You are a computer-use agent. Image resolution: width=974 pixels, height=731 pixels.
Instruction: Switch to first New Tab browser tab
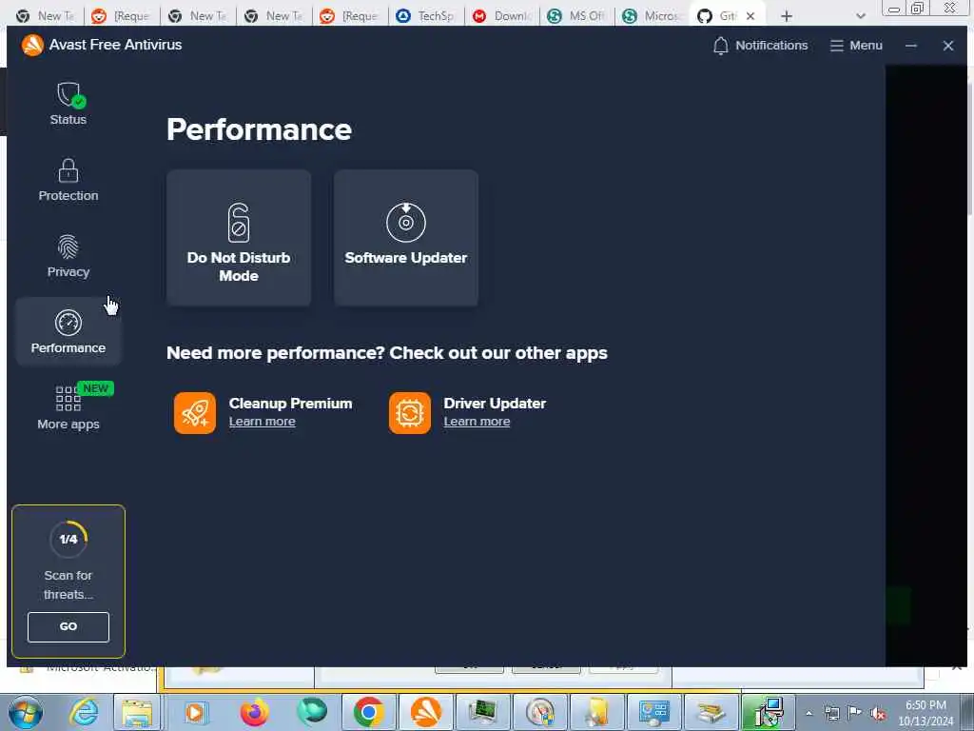pos(46,15)
